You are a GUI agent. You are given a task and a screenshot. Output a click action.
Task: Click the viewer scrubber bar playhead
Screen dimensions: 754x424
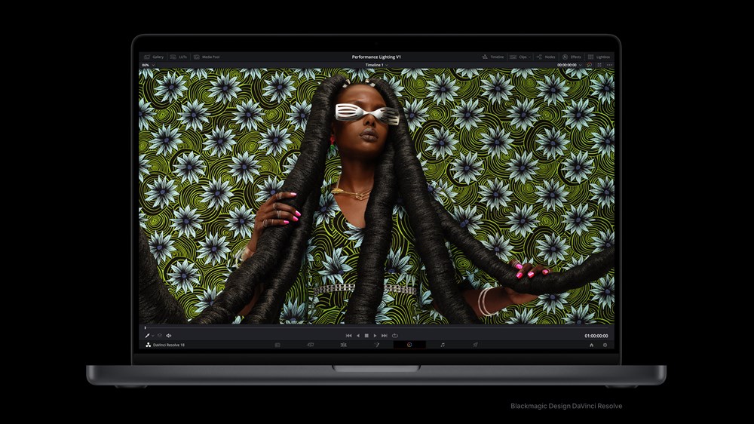146,327
